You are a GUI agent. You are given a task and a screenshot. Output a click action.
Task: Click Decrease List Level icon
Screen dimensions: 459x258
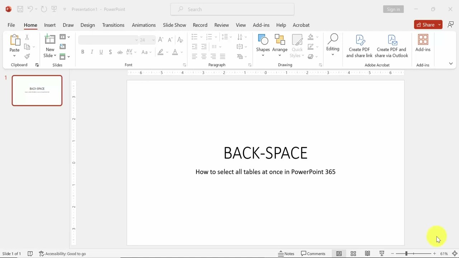pos(194,47)
